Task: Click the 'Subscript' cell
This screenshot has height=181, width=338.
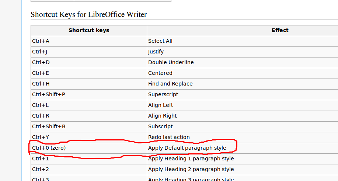Action: (243, 127)
